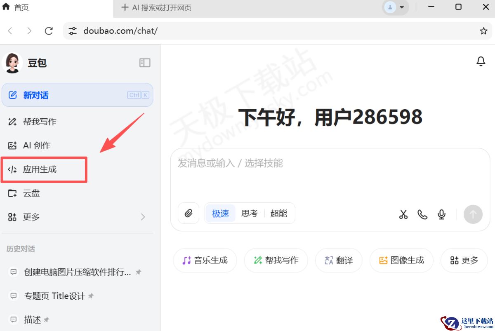This screenshot has height=331, width=495.
Task: Open the notification bell
Action: [x=481, y=61]
